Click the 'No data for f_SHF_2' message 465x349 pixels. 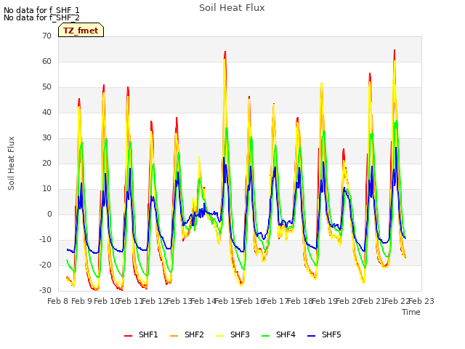[41, 17]
